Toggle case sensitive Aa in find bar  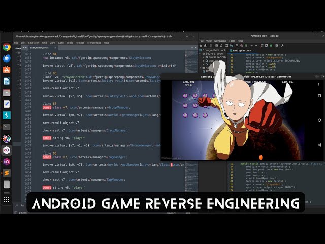coord(23,205)
